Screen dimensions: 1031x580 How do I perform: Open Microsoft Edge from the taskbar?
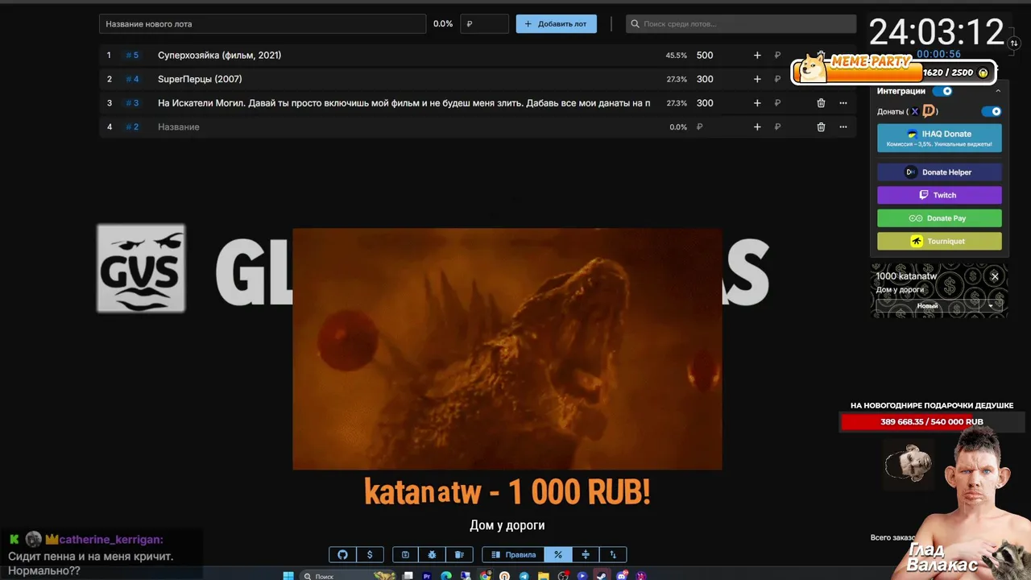[x=446, y=576]
